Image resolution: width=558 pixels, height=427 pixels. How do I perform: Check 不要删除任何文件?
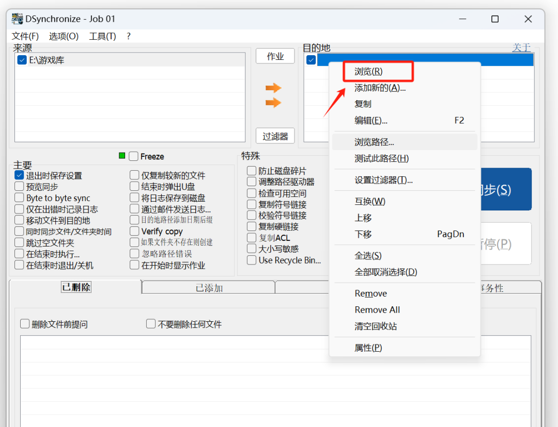click(150, 324)
